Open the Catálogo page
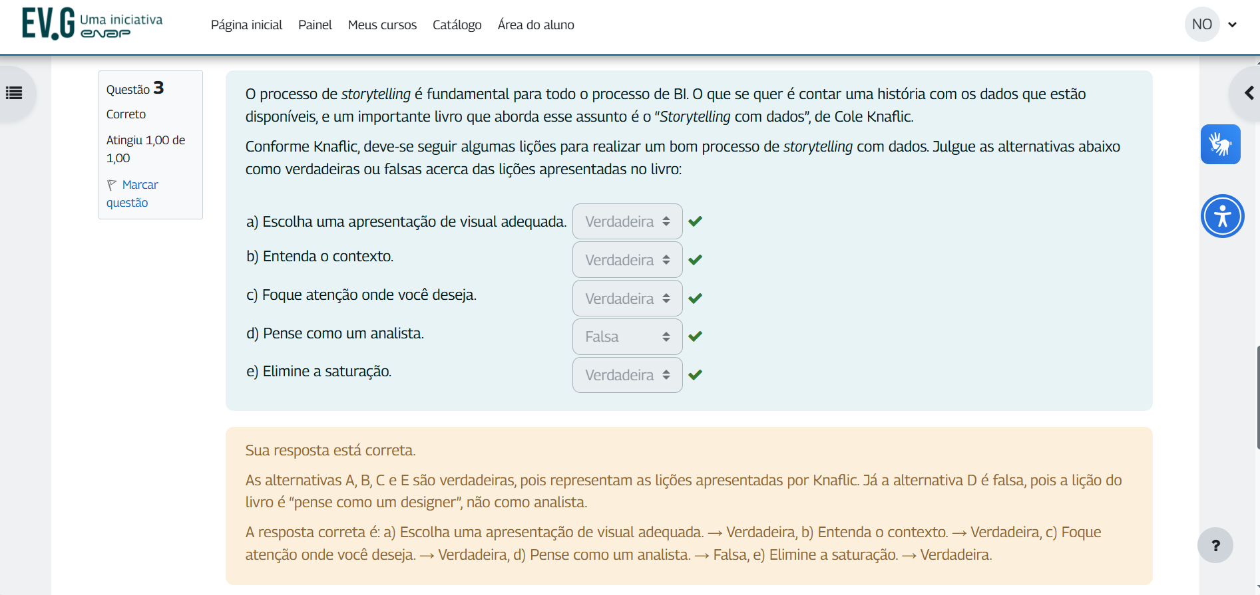The width and height of the screenshot is (1260, 595). click(x=457, y=25)
